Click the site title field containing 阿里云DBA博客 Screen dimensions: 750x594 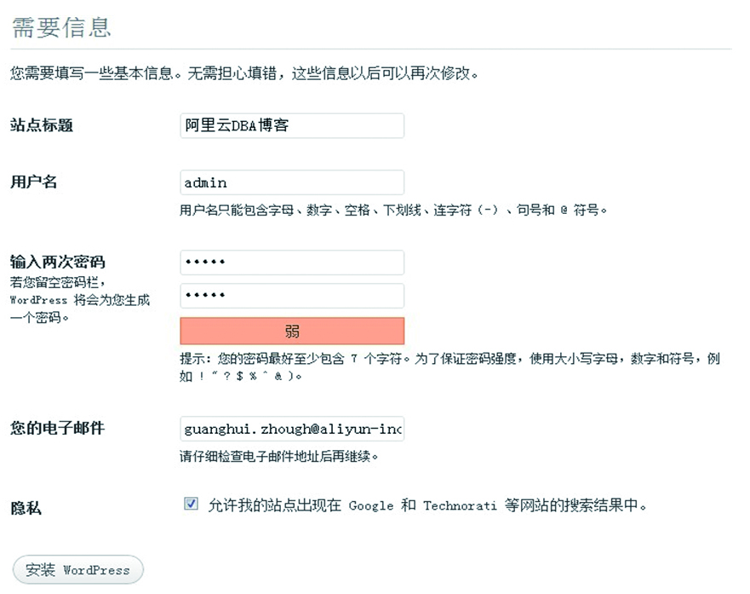pos(291,125)
